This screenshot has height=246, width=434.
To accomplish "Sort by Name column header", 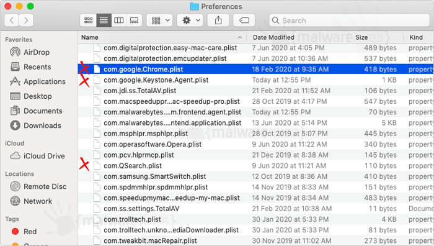I will [90, 37].
